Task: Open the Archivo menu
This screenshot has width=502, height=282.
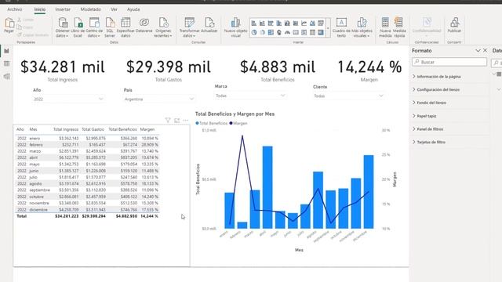Action: 15,9
